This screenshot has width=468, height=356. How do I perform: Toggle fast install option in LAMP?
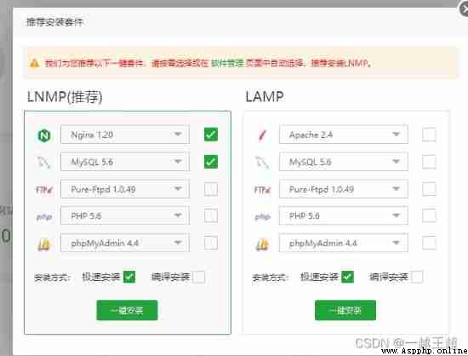[x=347, y=277]
